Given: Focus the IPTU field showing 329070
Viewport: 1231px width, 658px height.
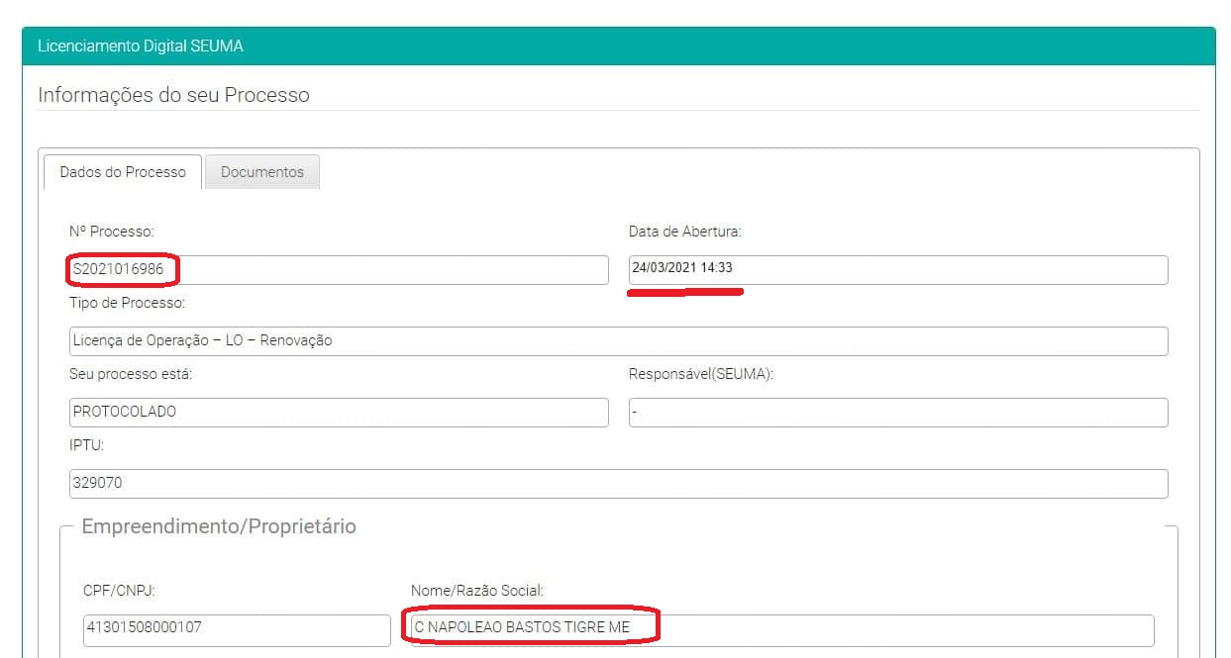Looking at the screenshot, I should pyautogui.click(x=618, y=484).
